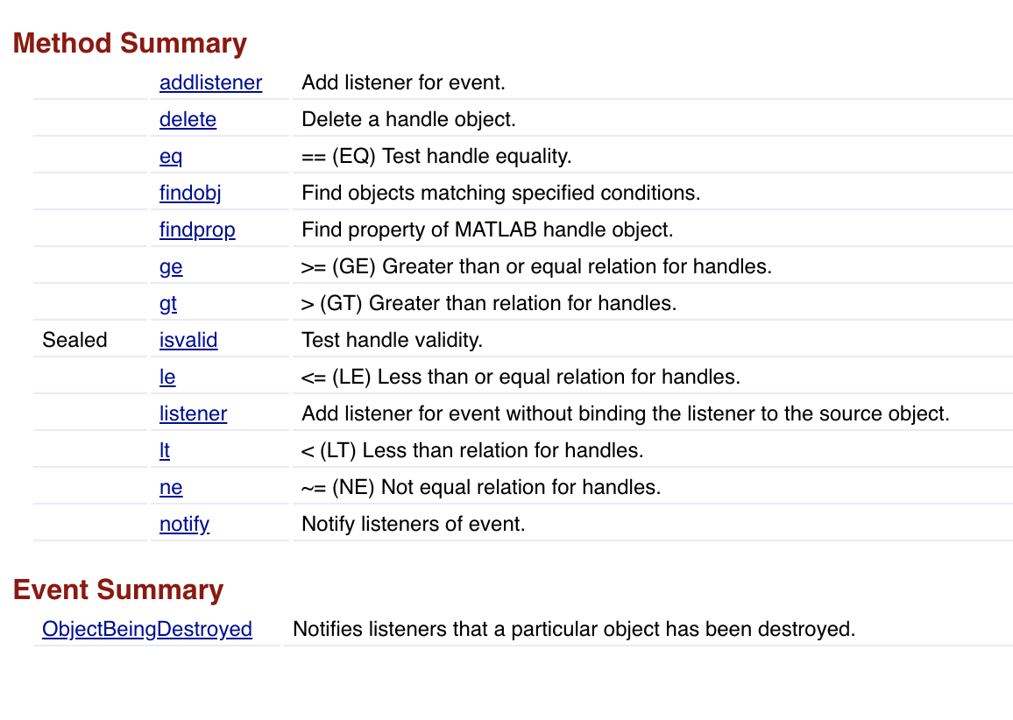
Task: Click the Event Summary heading
Action: (118, 590)
